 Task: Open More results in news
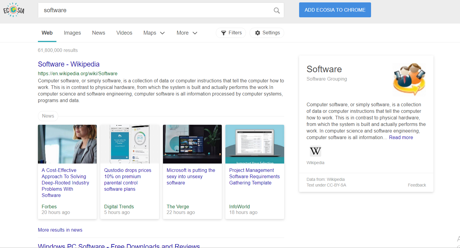(x=60, y=230)
